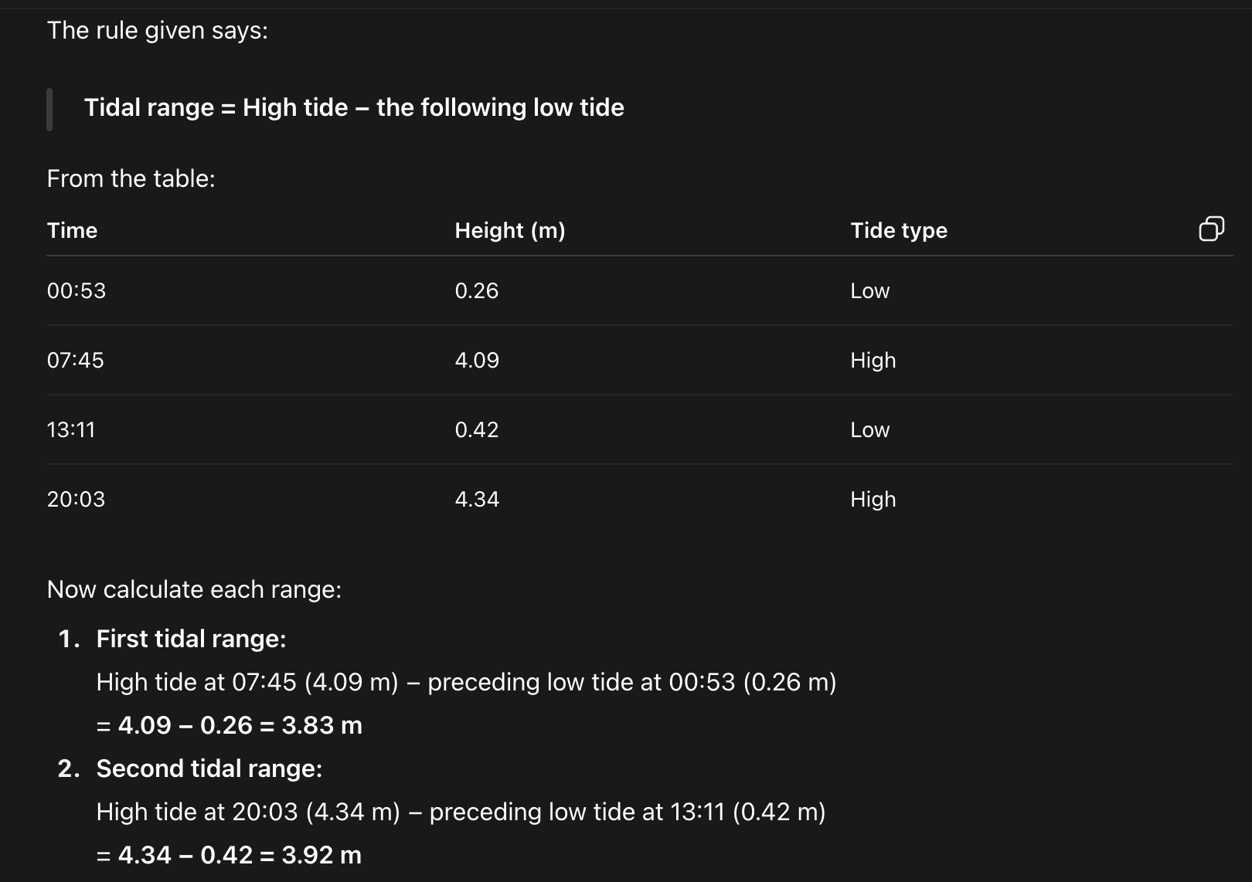Click the Low cell in the 00:53 row
The width and height of the screenshot is (1252, 882).
click(869, 291)
